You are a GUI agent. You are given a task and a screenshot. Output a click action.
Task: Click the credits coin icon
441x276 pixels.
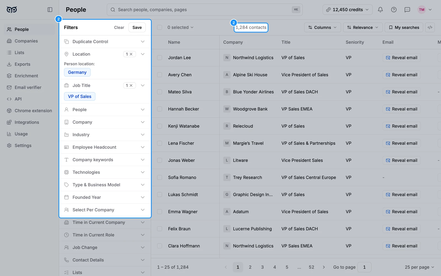click(x=328, y=10)
